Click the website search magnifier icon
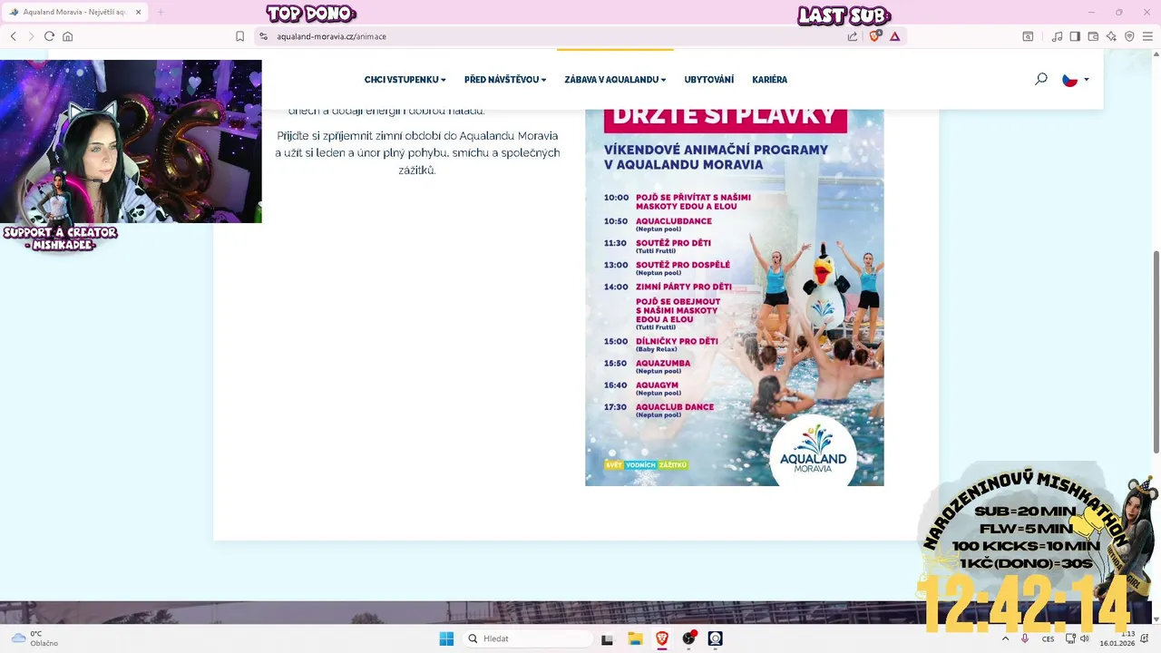Image resolution: width=1161 pixels, height=653 pixels. pos(1041,79)
